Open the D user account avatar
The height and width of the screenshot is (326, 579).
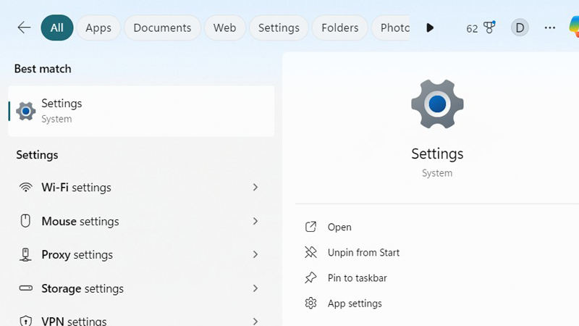point(520,28)
